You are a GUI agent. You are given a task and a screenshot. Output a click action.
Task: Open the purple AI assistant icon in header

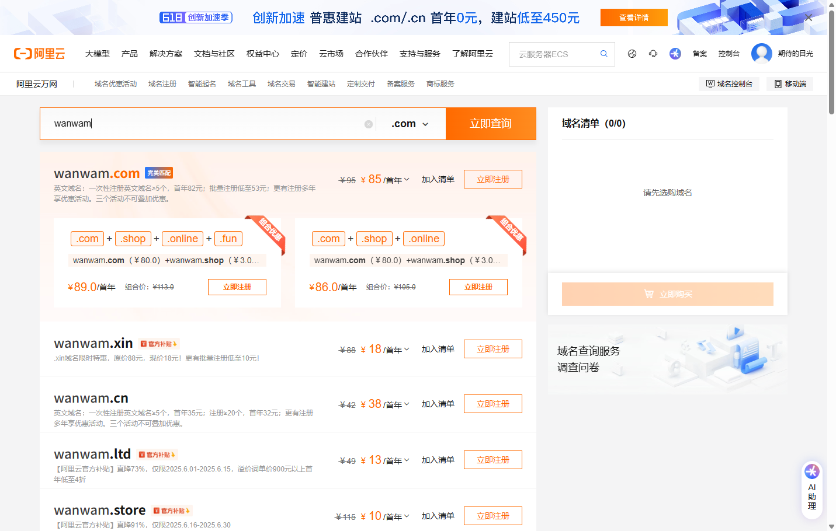pos(675,54)
